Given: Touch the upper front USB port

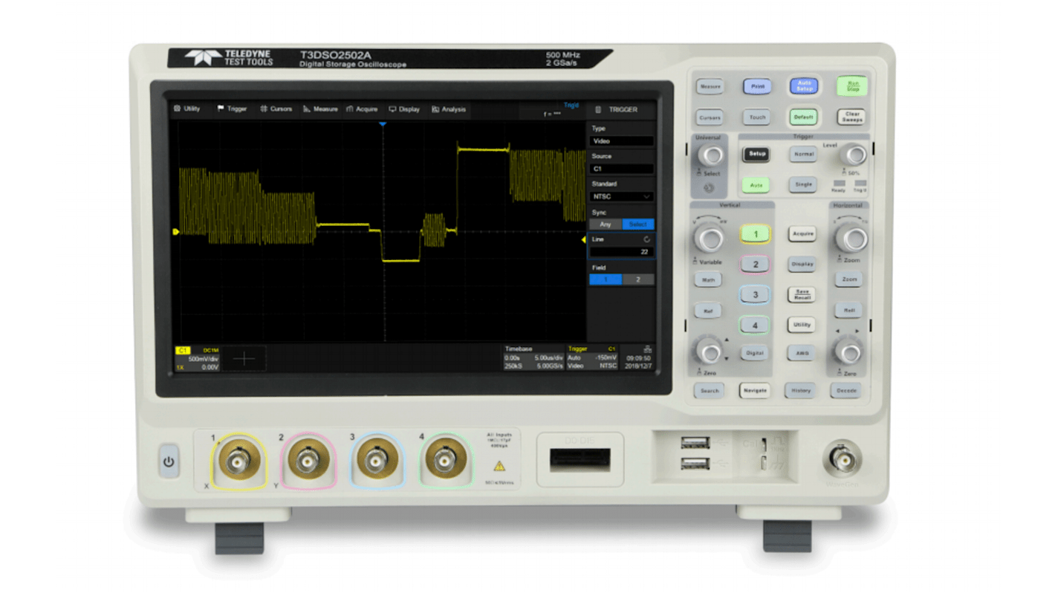Looking at the screenshot, I should point(695,443).
